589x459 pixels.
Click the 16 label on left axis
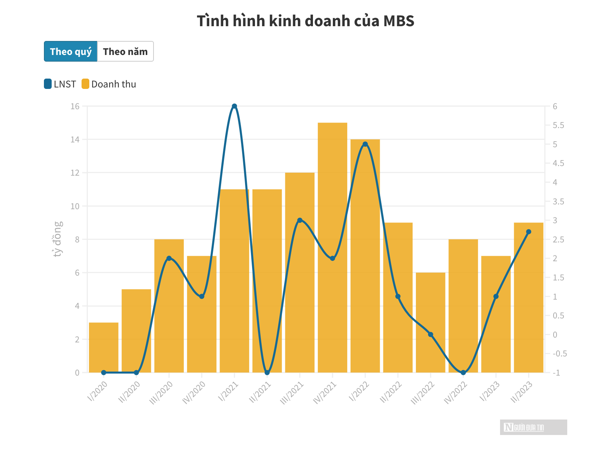[x=75, y=106]
